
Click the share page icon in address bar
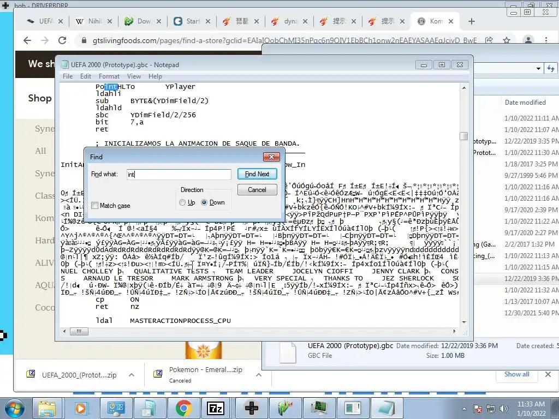point(489,40)
